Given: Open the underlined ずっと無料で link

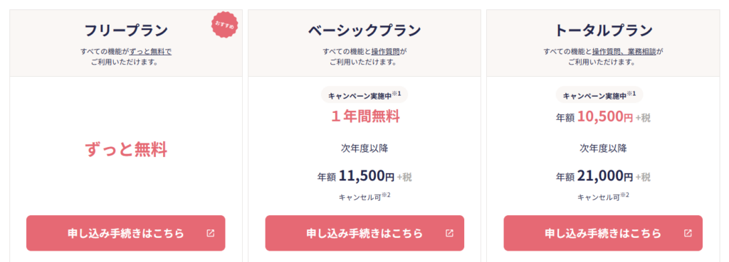Looking at the screenshot, I should [150, 51].
